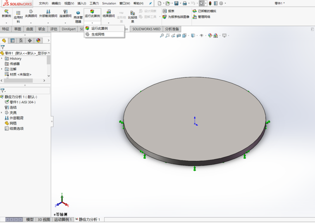Open the ConfigurationManager tab
Viewport: 315px width, 223px height.
[21, 40]
